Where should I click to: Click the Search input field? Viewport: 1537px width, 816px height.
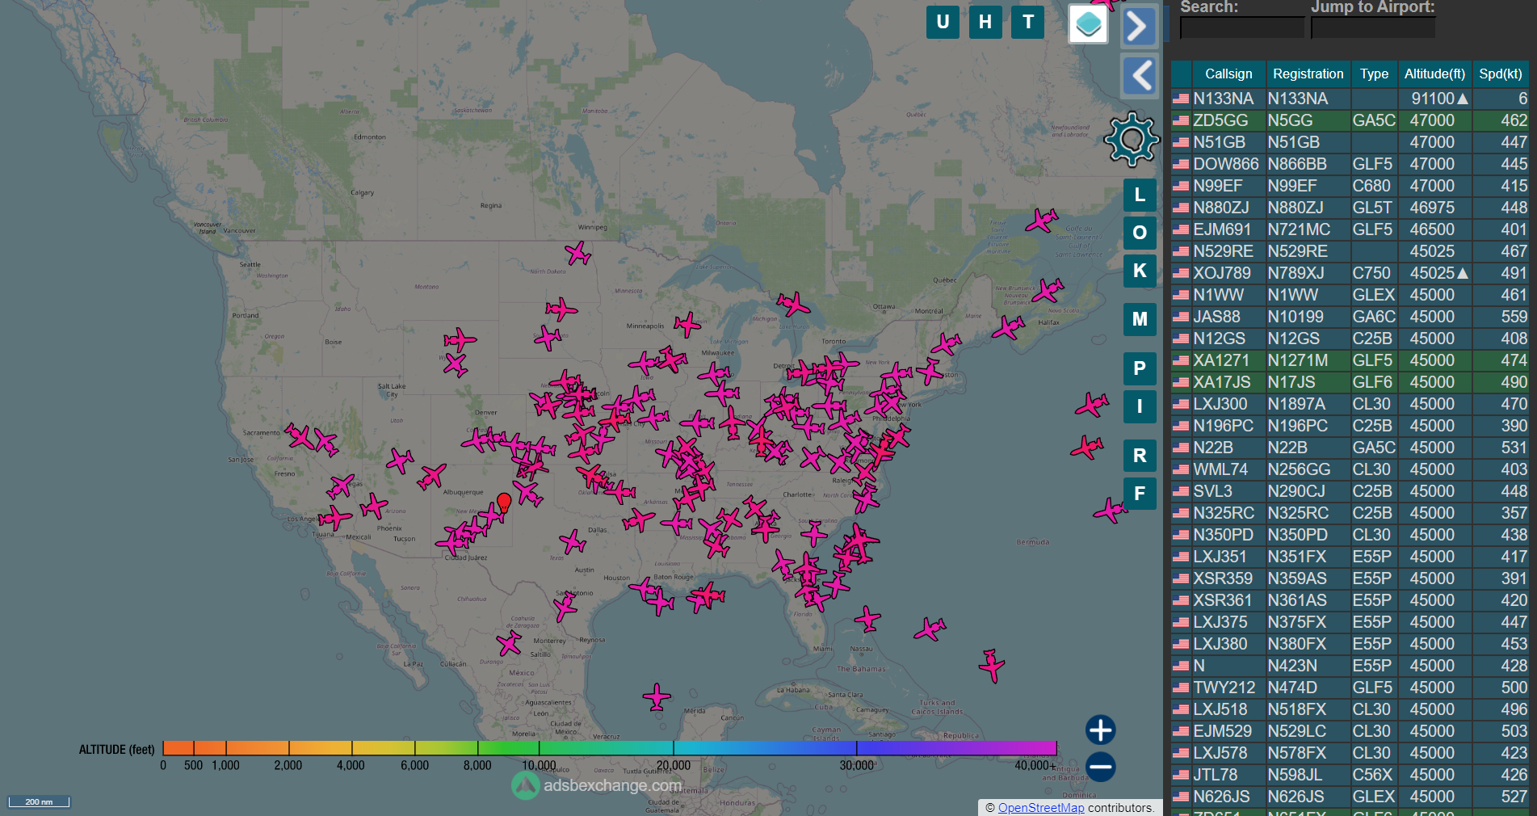1241,27
